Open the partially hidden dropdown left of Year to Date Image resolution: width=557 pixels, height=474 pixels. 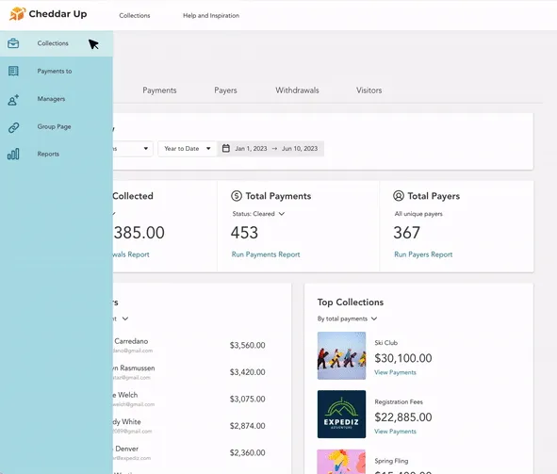(133, 148)
